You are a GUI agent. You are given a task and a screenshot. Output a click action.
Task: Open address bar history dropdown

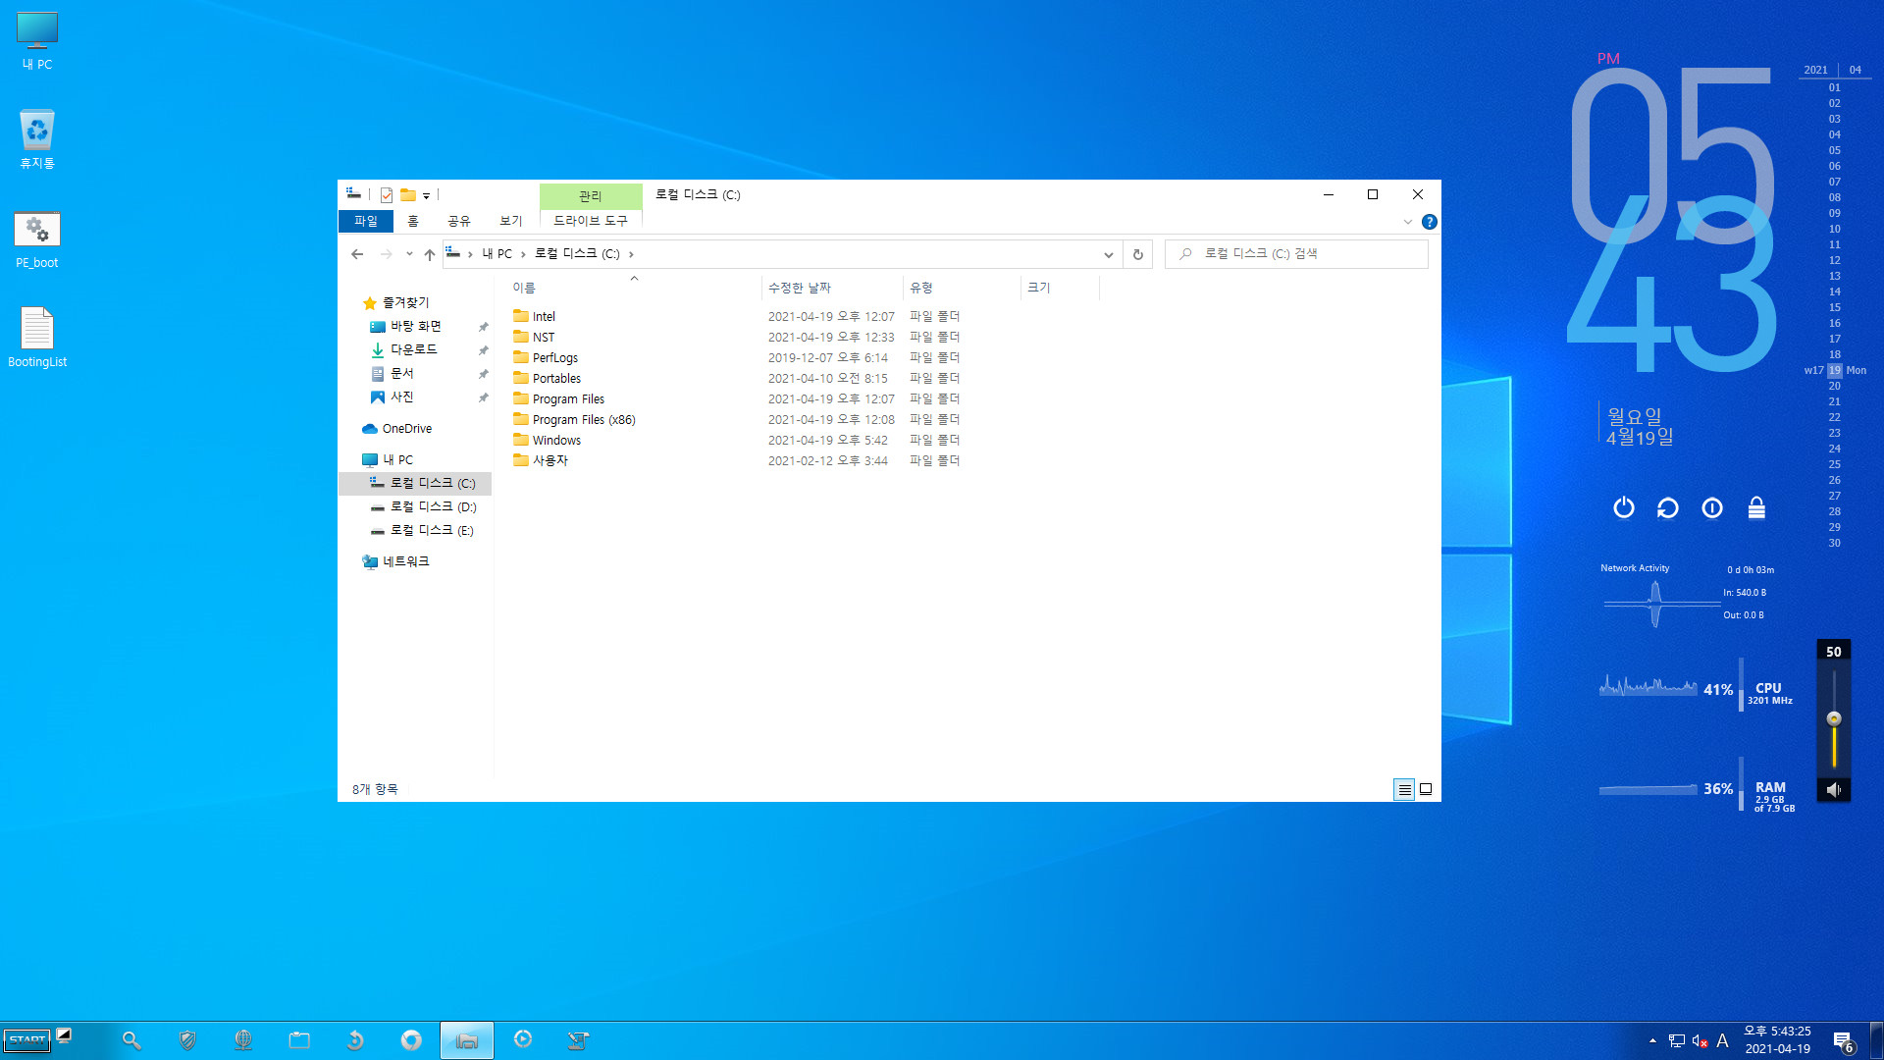(1109, 254)
